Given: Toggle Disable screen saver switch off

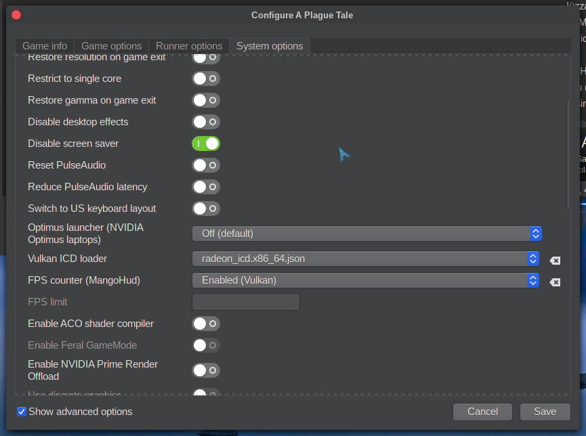Looking at the screenshot, I should coord(206,144).
